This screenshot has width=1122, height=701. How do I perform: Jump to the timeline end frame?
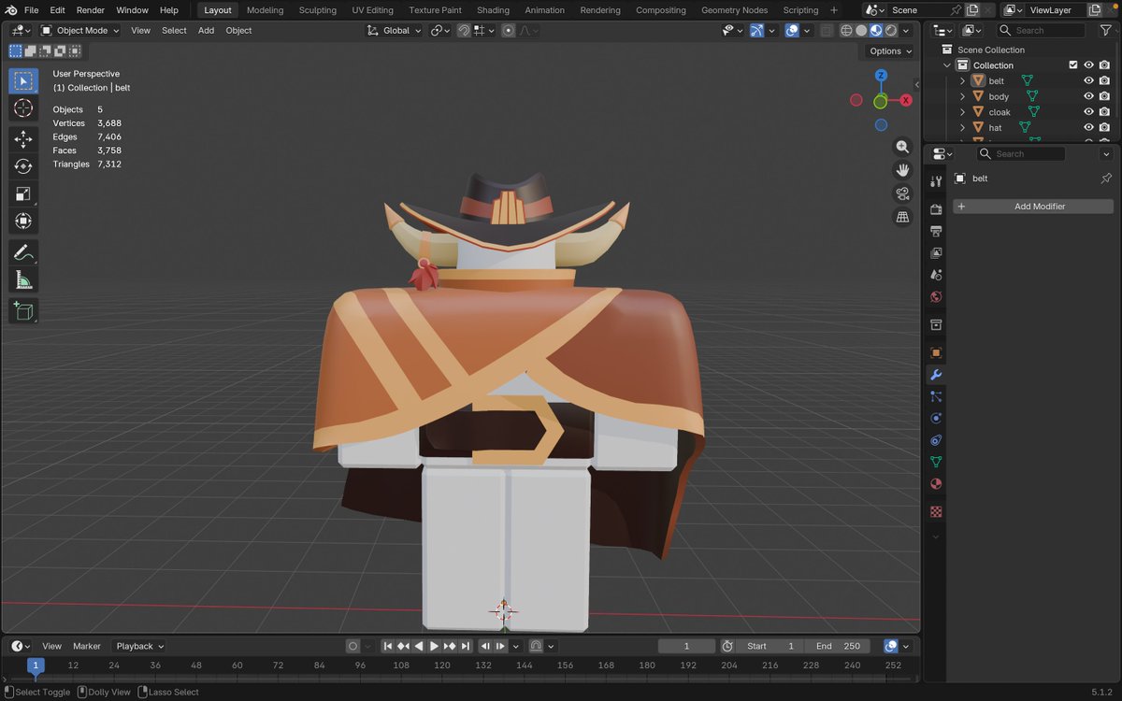[466, 646]
